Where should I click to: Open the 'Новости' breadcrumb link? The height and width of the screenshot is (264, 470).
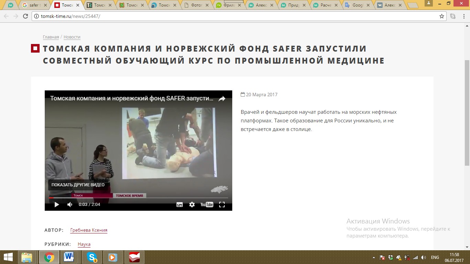tap(72, 37)
